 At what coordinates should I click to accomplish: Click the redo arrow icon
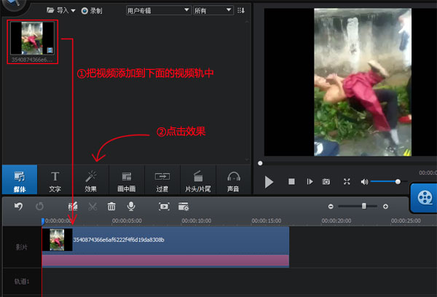pyautogui.click(x=39, y=207)
